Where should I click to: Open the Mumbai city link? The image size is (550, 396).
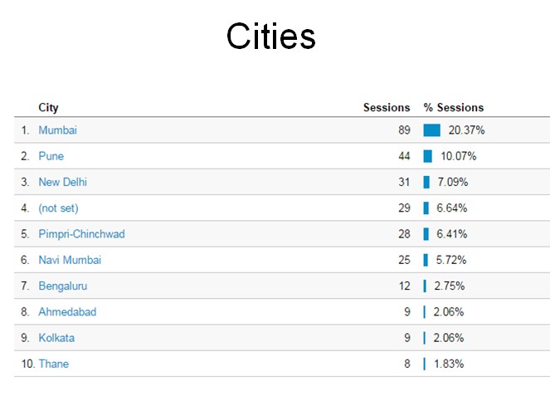(57, 130)
